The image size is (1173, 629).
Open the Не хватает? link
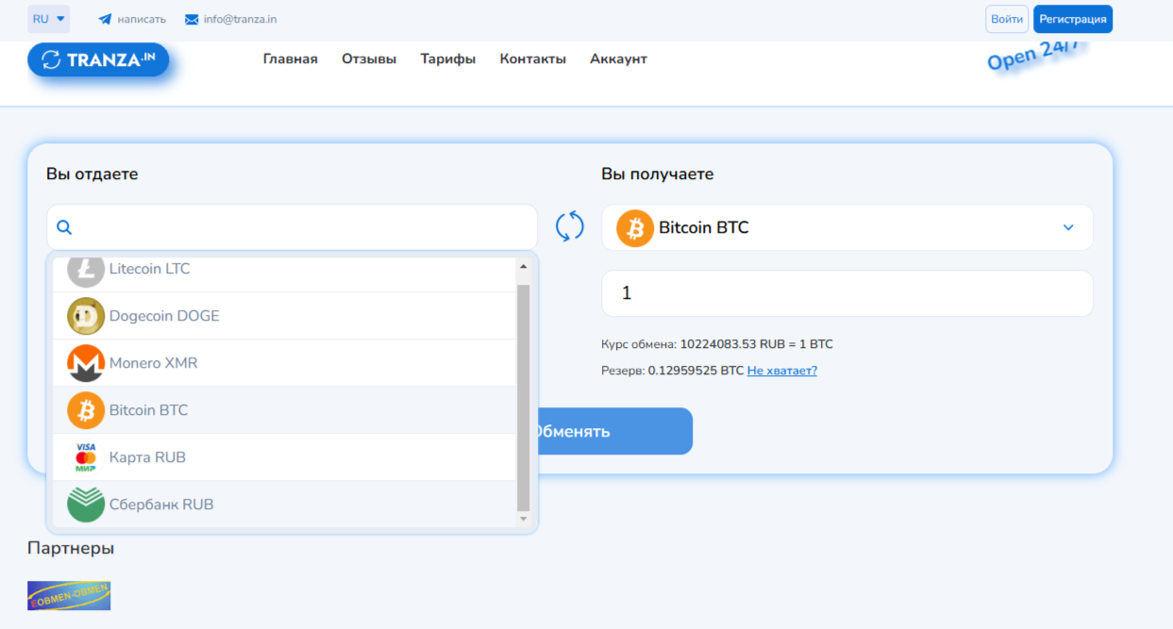[782, 371]
